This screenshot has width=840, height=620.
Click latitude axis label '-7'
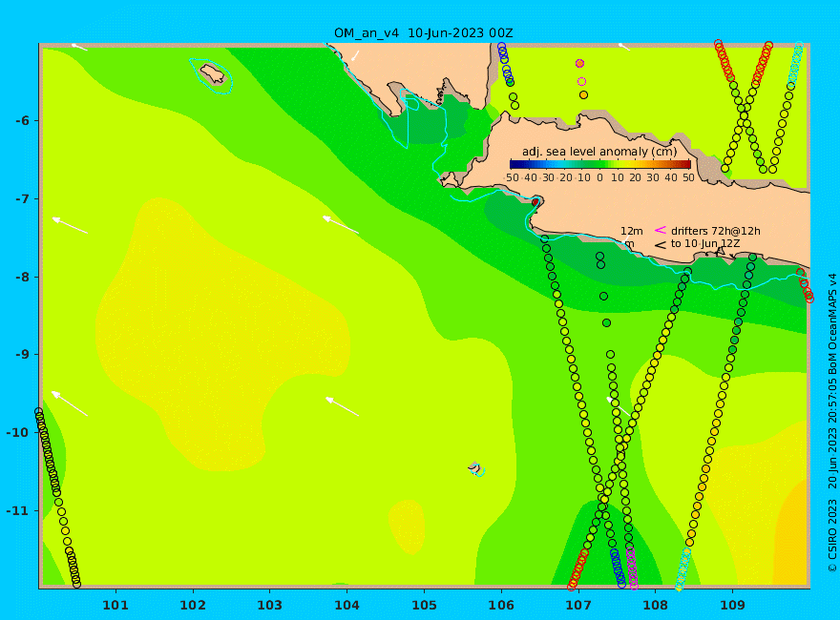click(x=22, y=198)
